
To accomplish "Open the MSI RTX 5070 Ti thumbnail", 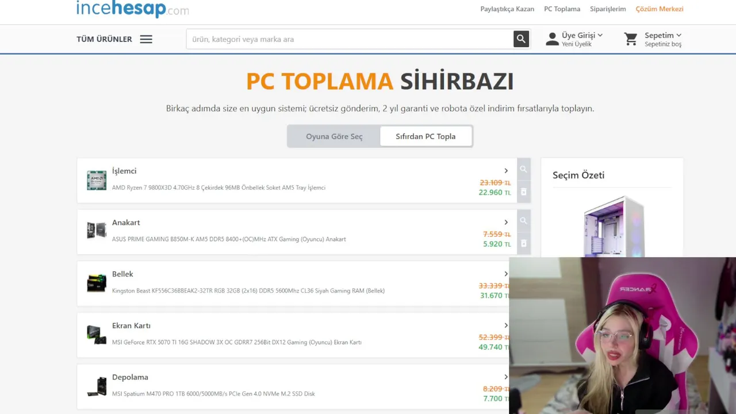I will point(97,335).
